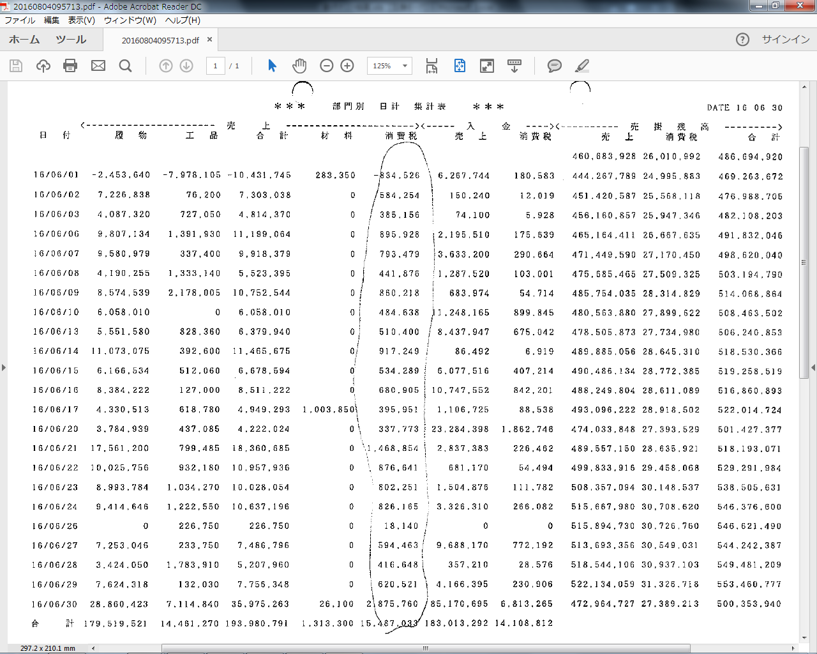Viewport: 817px width, 654px height.
Task: Expand the left navigation pane arrow
Action: click(4, 367)
